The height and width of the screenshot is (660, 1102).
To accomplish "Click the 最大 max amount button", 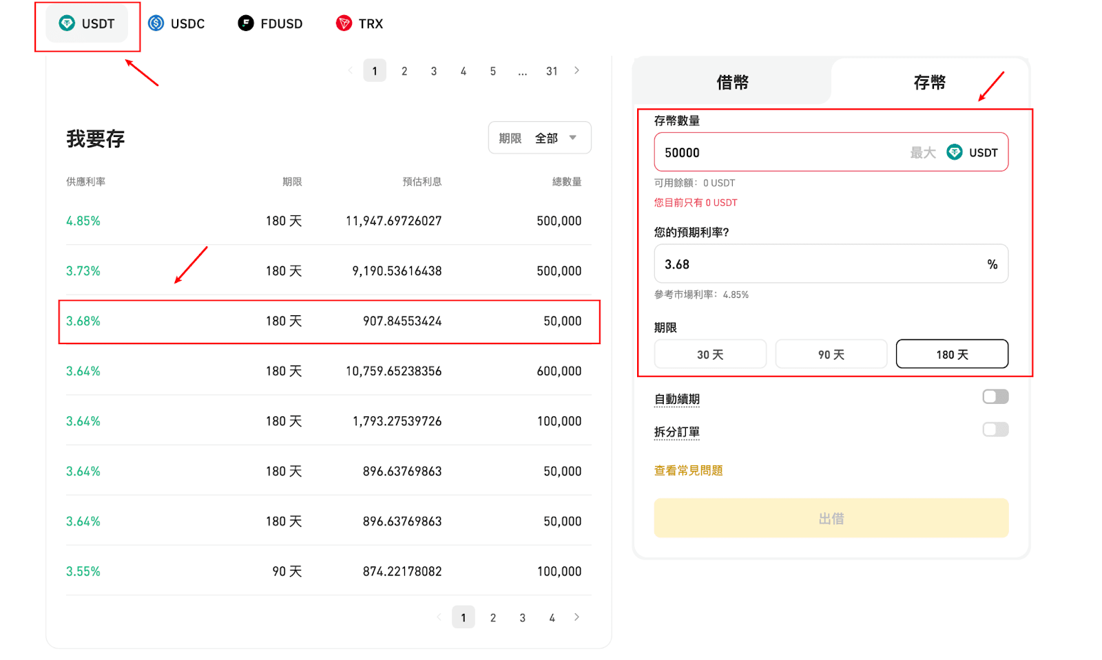I will [923, 153].
